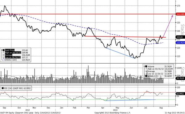185x114 pixels.
Task: Click the RSI (14) legend square icon
Action: (x=3, y=88)
